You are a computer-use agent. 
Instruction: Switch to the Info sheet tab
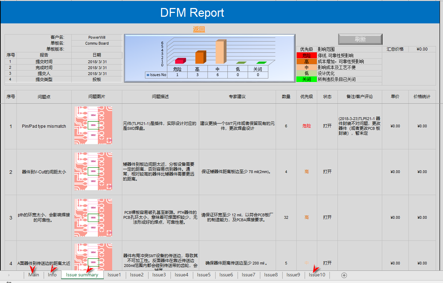pos(52,275)
